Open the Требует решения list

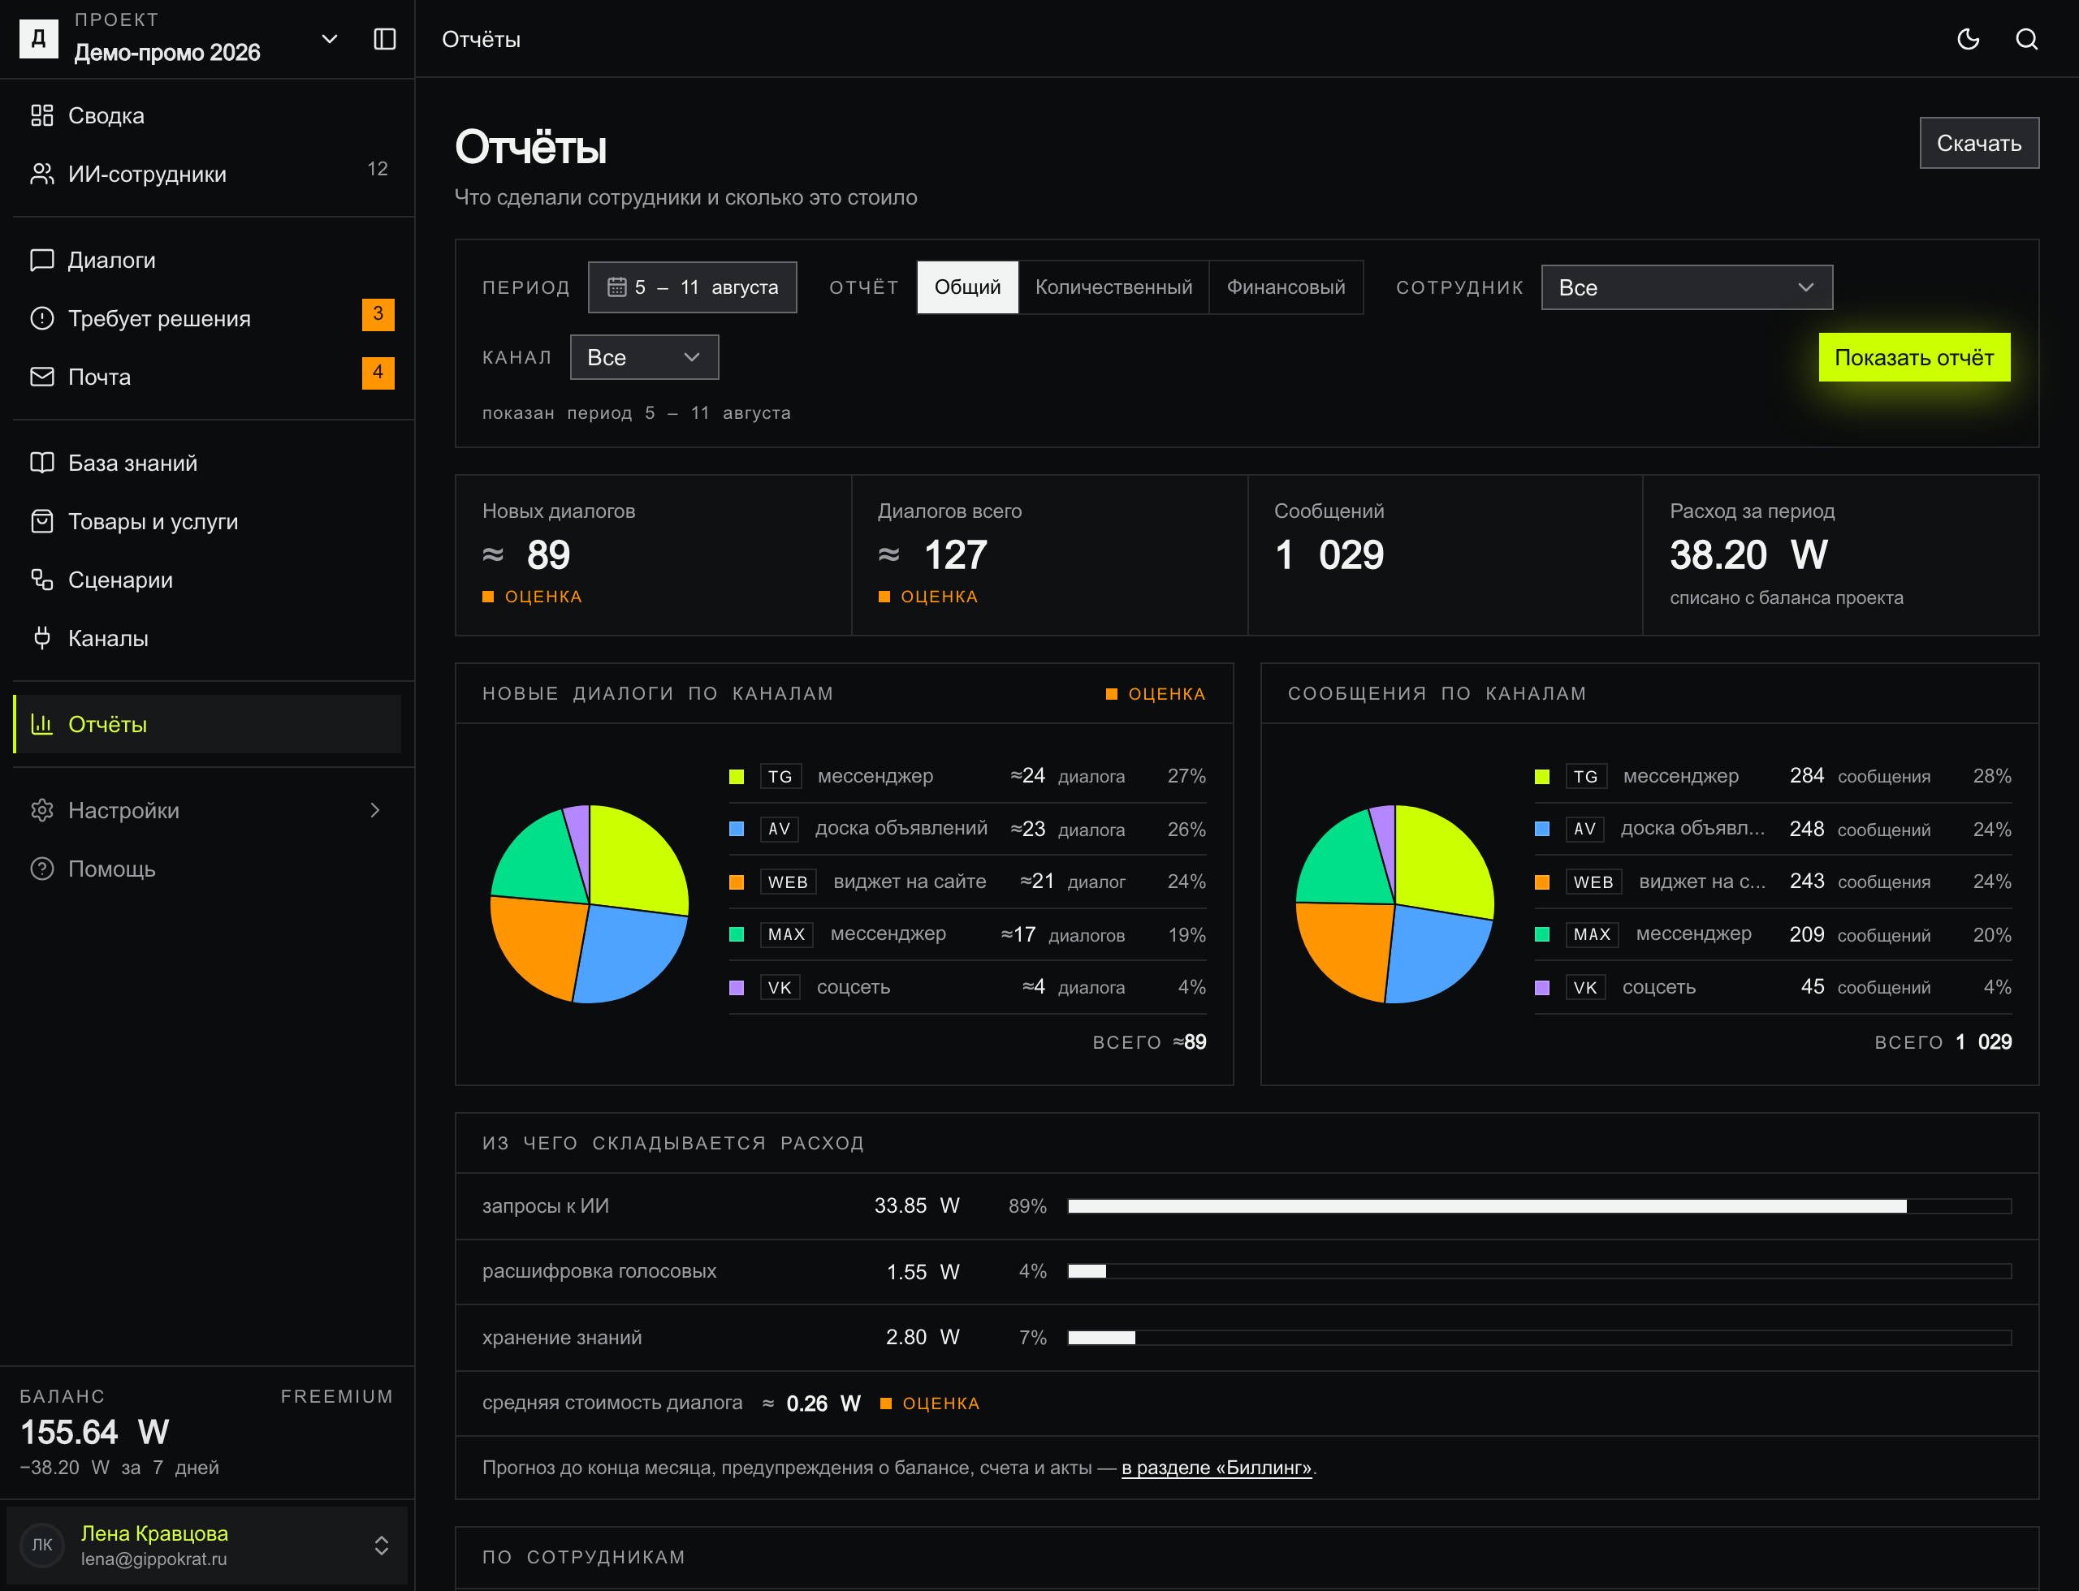point(208,318)
